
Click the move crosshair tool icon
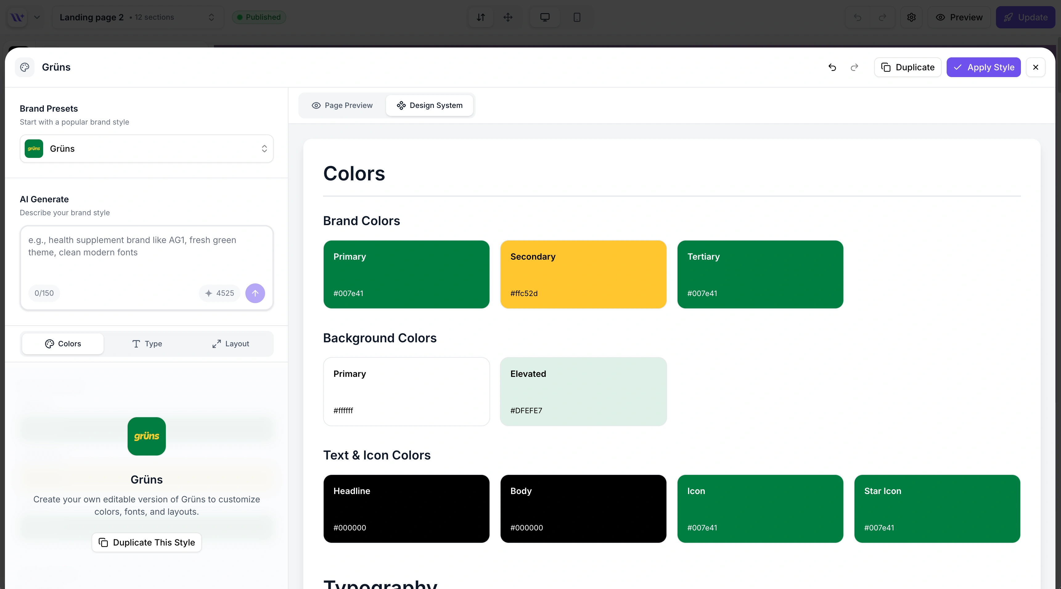(x=508, y=17)
